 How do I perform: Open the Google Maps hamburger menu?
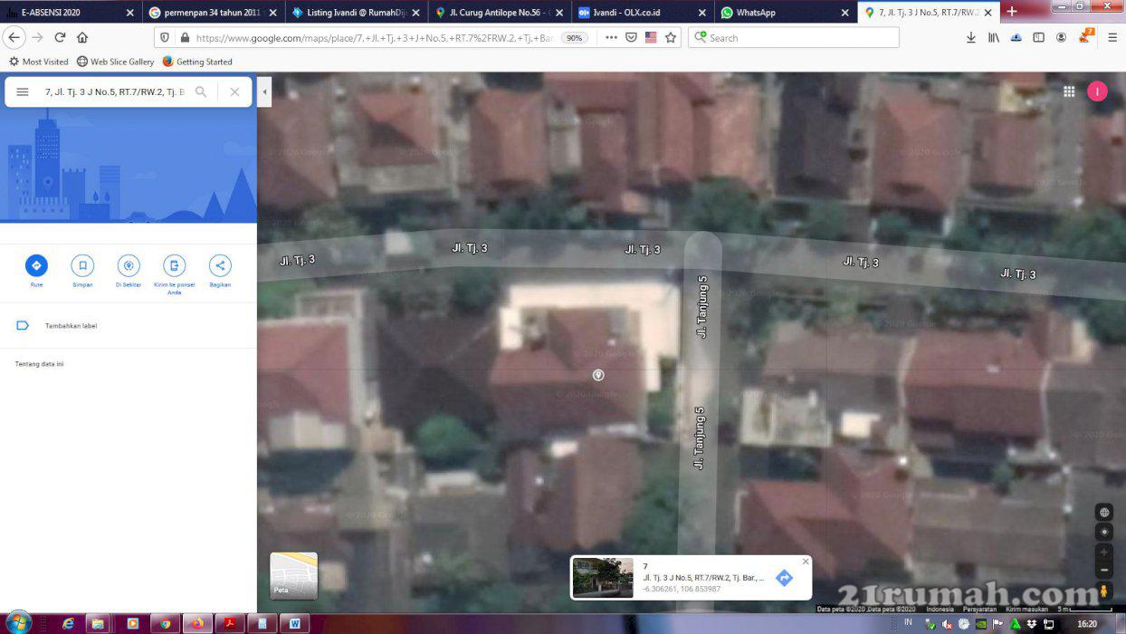(x=23, y=91)
